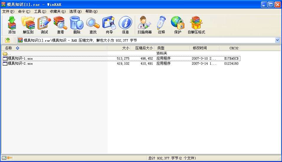Screen dimensions: 282x162
Task: Open the 工具(S) menu
Action: pyautogui.click(x=40, y=12)
